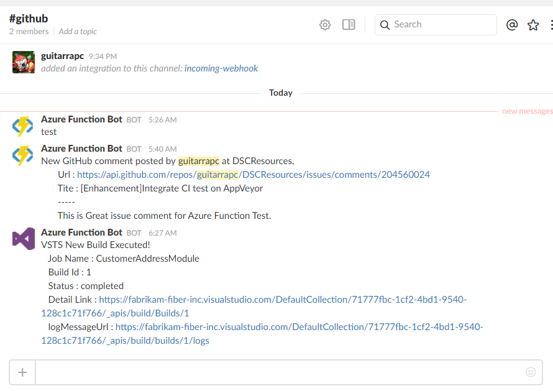Click guitarrapc's profile avatar

point(24,62)
